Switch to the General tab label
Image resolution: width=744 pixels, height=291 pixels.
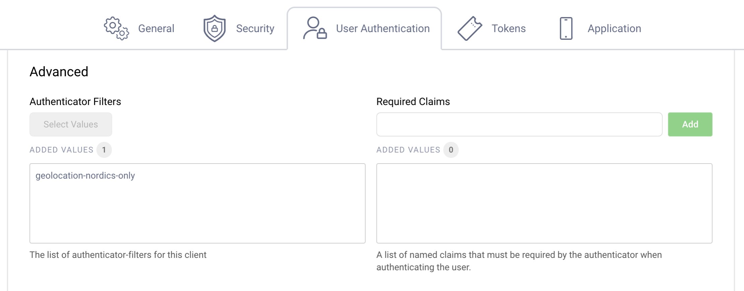156,29
